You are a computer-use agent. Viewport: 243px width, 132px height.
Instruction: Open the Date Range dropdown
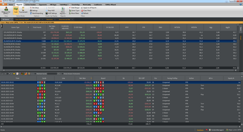75,8
